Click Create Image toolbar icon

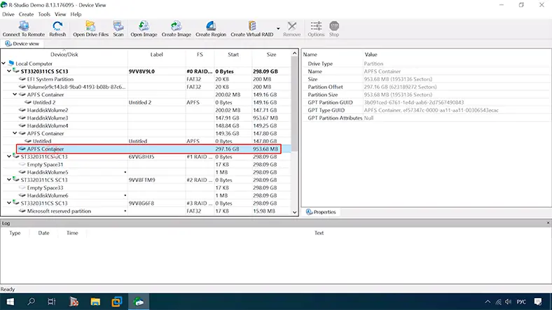click(x=176, y=29)
